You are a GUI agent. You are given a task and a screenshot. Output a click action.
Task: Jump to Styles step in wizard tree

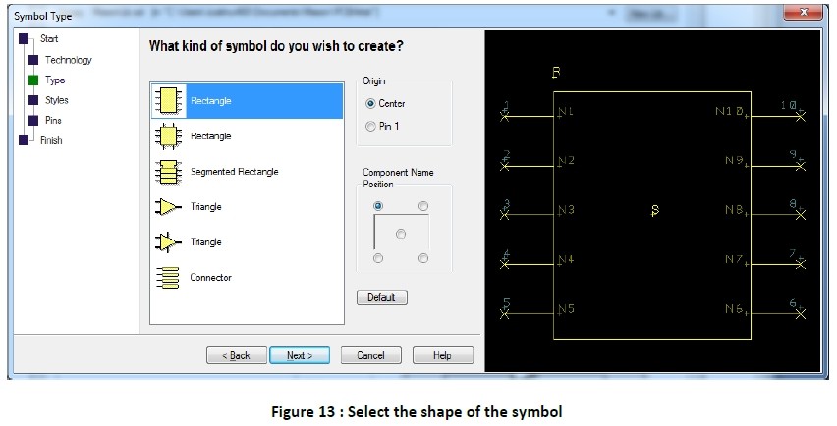57,100
